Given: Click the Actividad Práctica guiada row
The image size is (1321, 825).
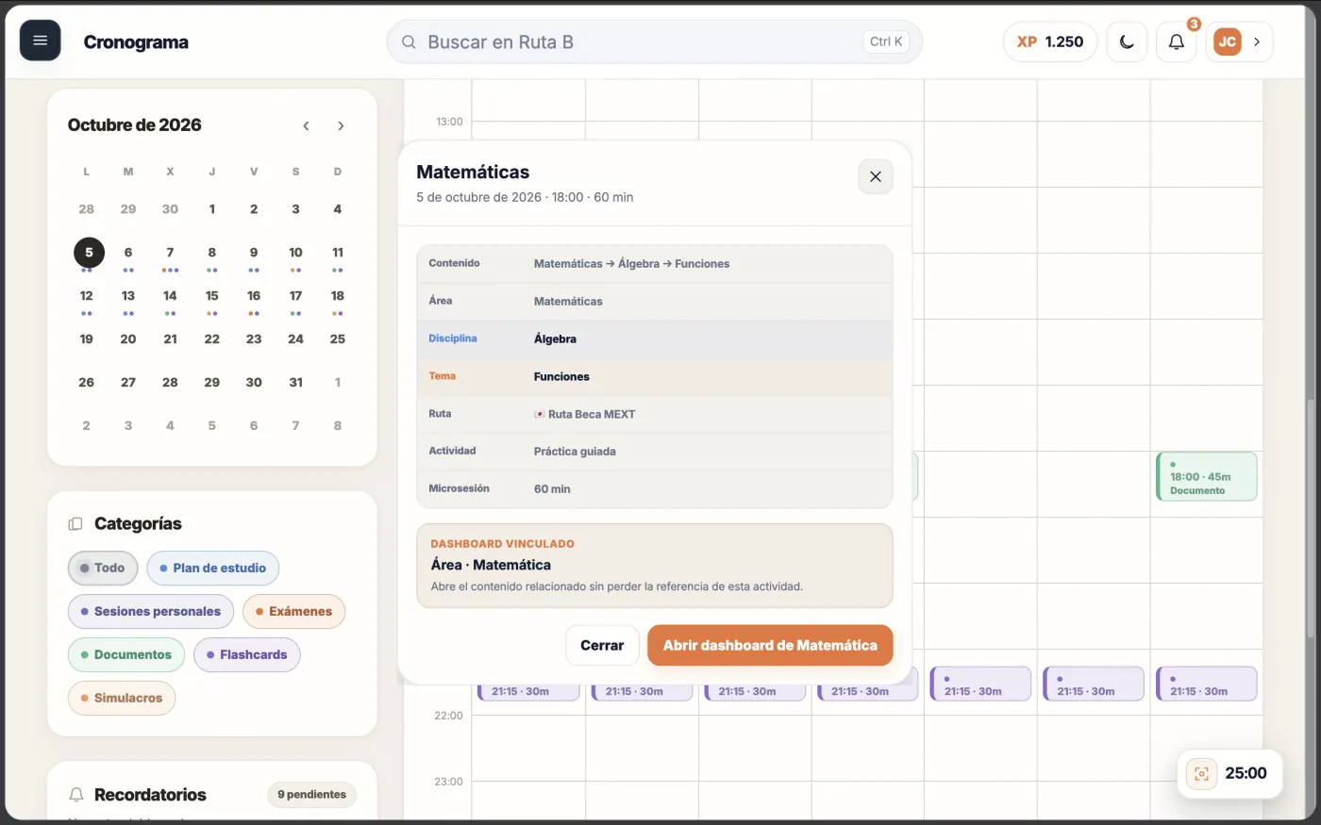Looking at the screenshot, I should 654,451.
